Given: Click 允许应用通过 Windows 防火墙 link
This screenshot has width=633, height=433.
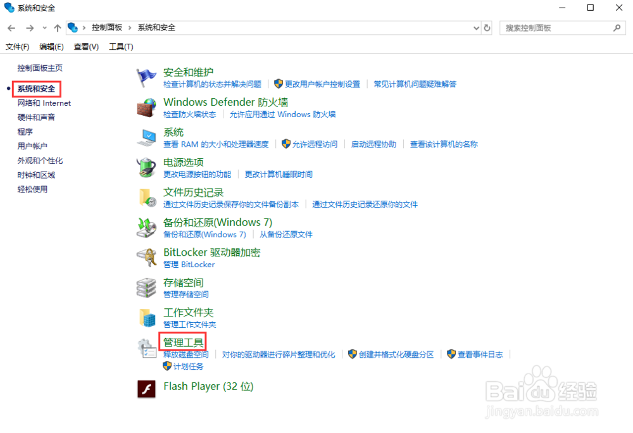Looking at the screenshot, I should coord(282,114).
